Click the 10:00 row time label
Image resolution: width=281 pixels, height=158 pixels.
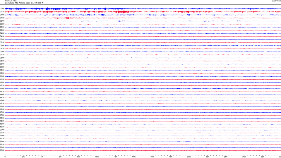[x=2, y=70]
